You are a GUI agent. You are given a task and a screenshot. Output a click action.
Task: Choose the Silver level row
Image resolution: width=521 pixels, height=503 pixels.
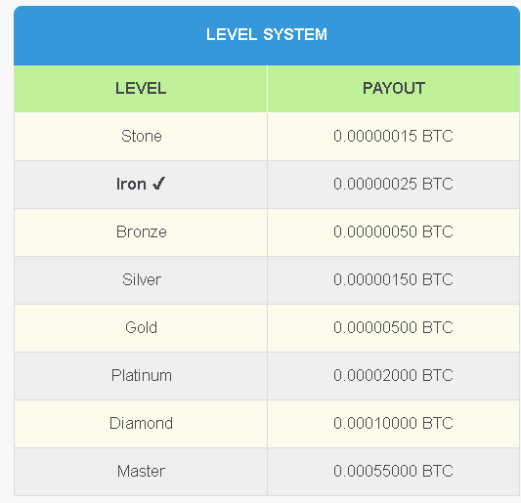click(267, 280)
